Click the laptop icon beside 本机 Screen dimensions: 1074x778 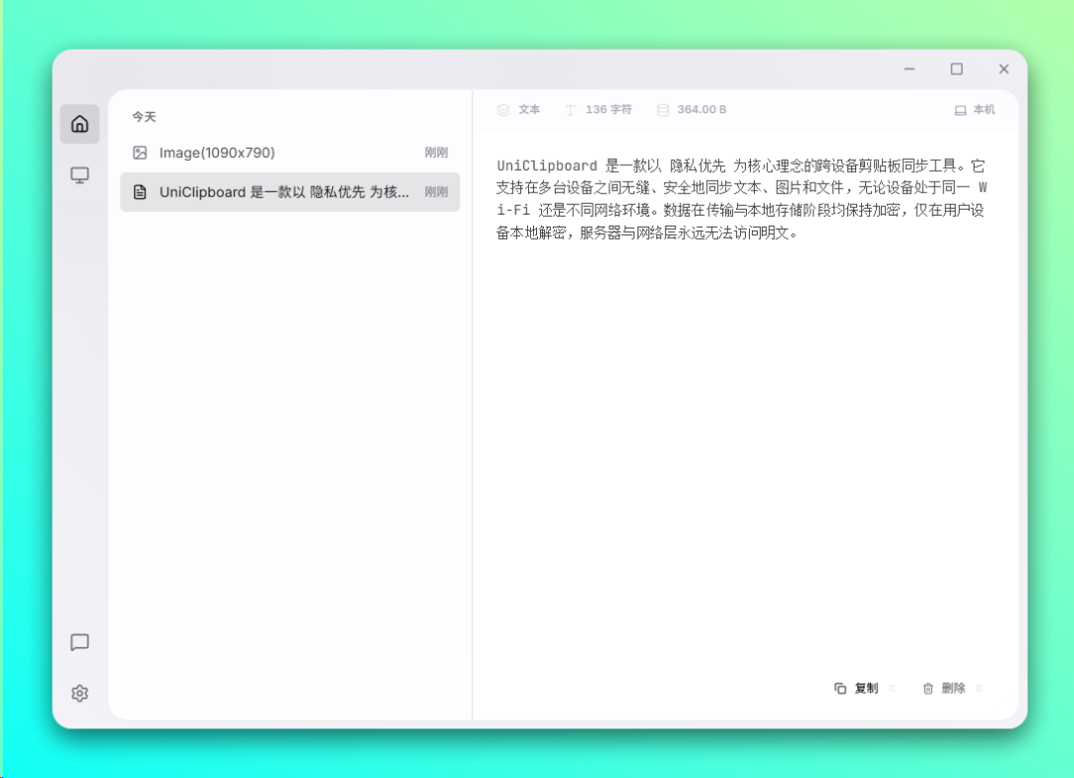click(x=961, y=110)
